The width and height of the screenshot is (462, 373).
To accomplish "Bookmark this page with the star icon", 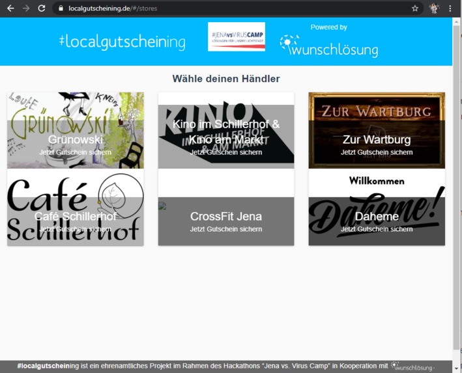I will pos(415,8).
